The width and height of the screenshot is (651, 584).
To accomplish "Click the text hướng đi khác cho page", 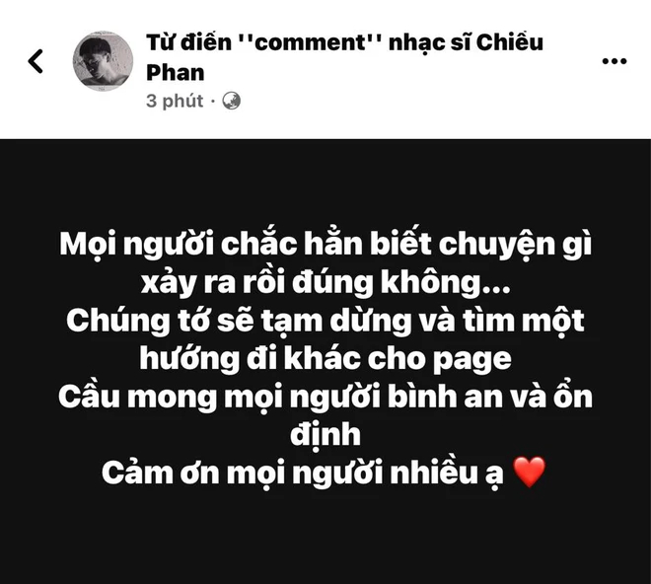I will point(325,359).
